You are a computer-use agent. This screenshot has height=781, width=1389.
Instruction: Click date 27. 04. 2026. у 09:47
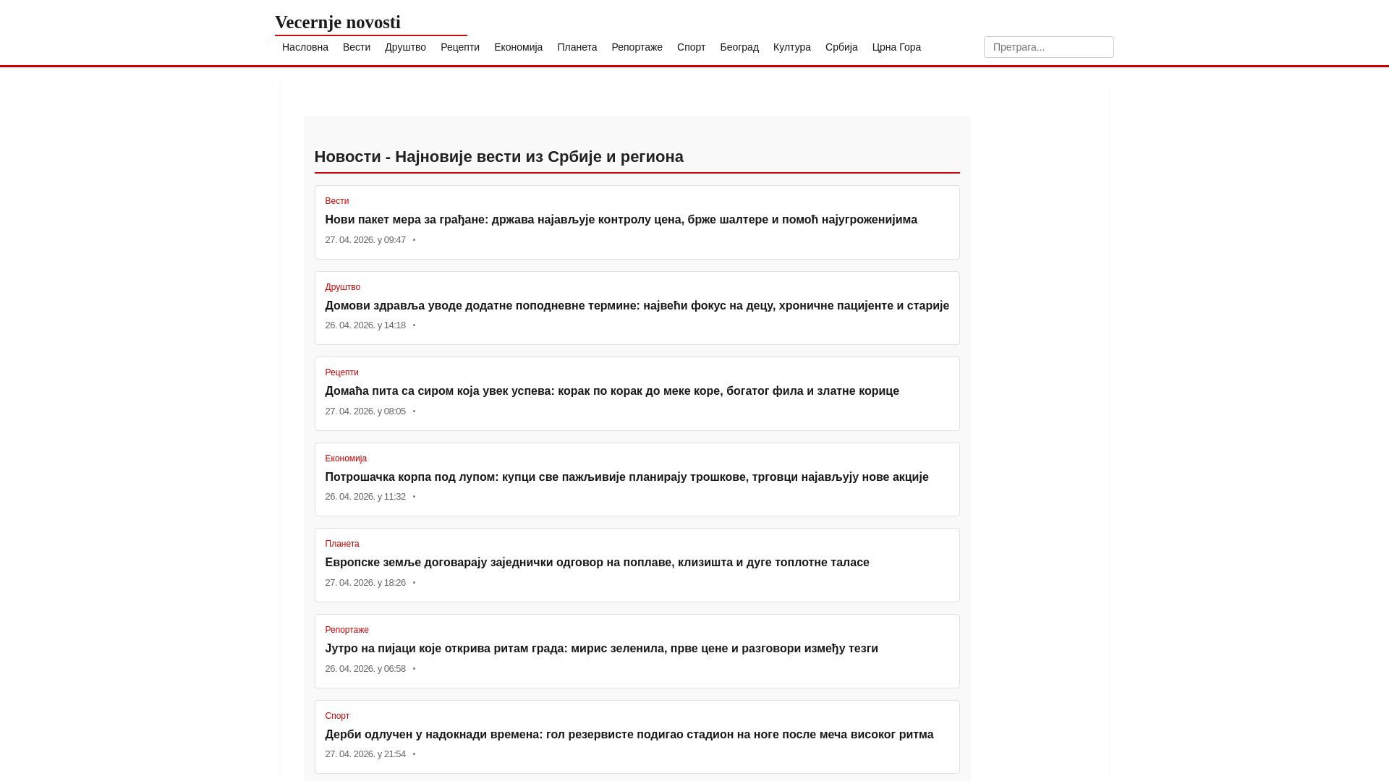(x=365, y=240)
